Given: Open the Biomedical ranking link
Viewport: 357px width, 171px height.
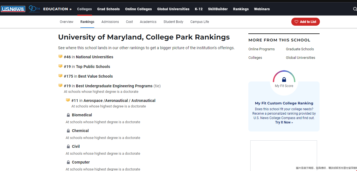Looking at the screenshot, I should [82, 115].
